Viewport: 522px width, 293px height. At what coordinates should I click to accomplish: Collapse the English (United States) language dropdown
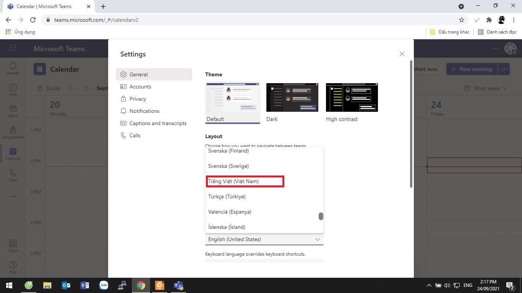tap(317, 240)
